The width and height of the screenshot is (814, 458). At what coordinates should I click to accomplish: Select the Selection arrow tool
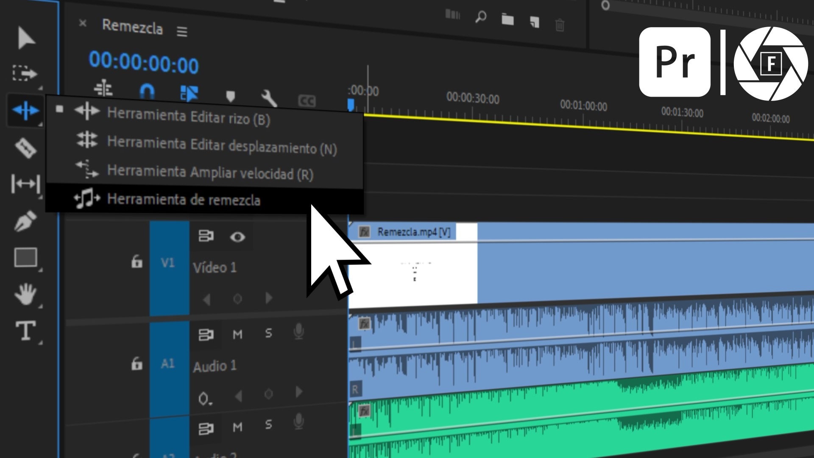(x=26, y=38)
